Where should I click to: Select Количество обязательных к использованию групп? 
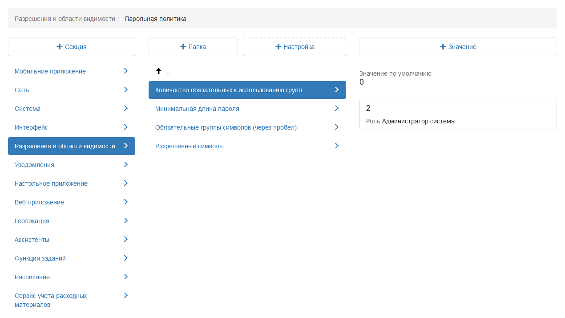pos(228,90)
